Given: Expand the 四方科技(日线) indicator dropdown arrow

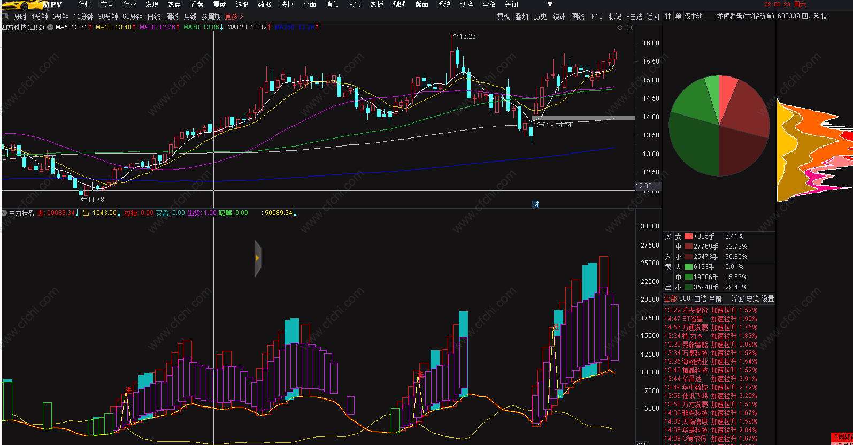Looking at the screenshot, I should (x=50, y=27).
